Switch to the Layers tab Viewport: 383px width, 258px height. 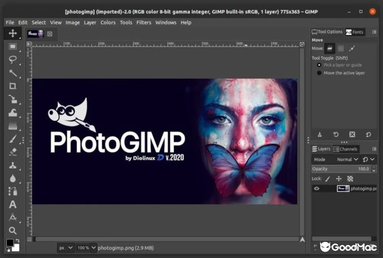pos(321,149)
